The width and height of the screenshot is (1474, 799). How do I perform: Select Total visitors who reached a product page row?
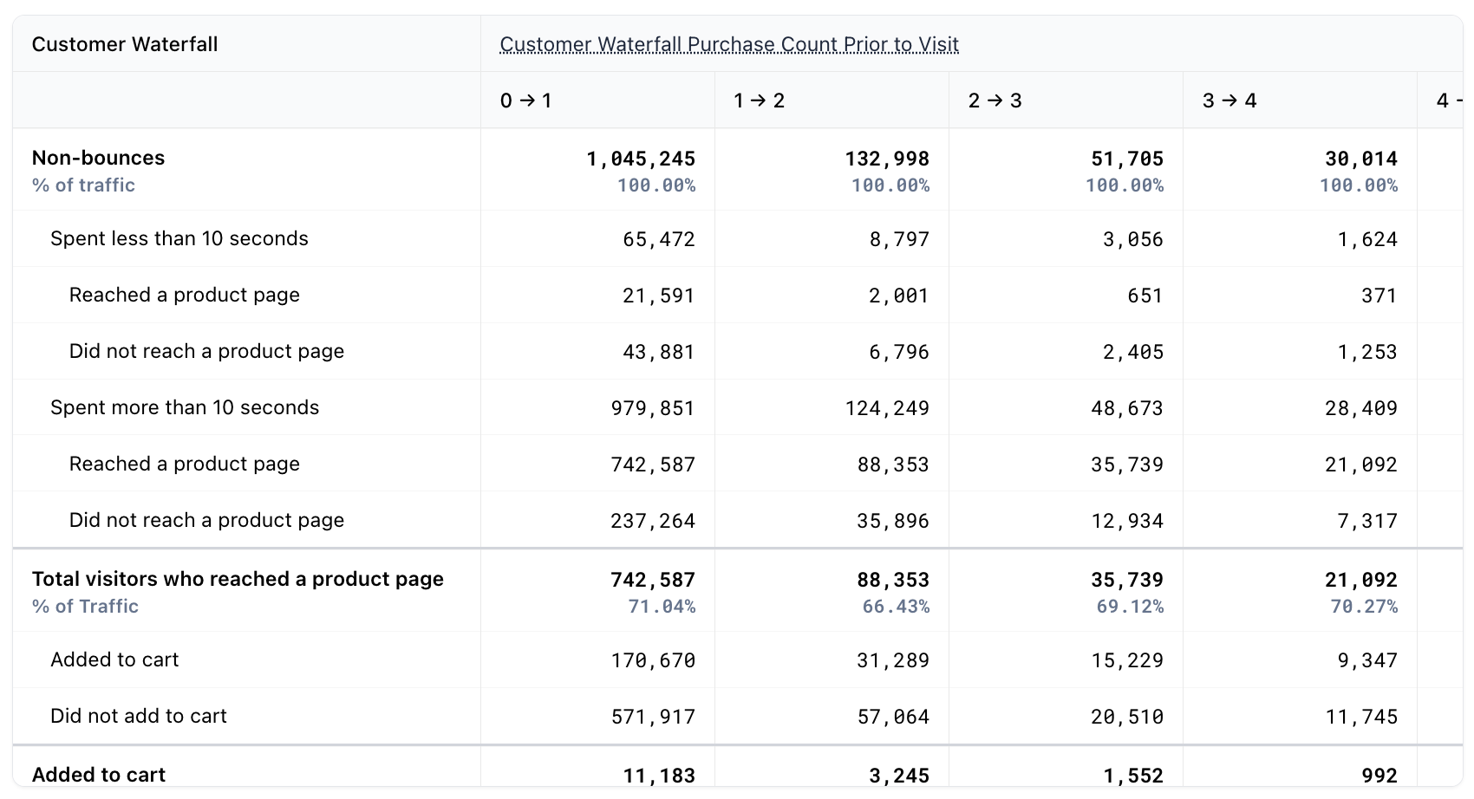click(238, 579)
